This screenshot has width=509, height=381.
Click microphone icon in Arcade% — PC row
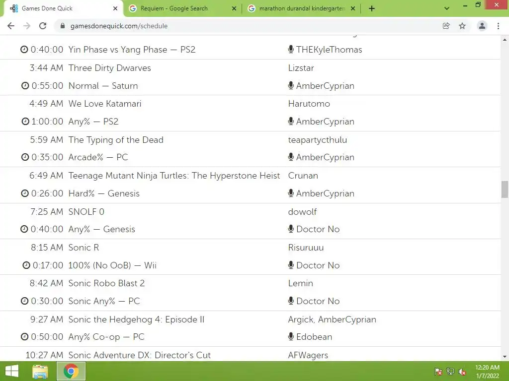(x=291, y=157)
